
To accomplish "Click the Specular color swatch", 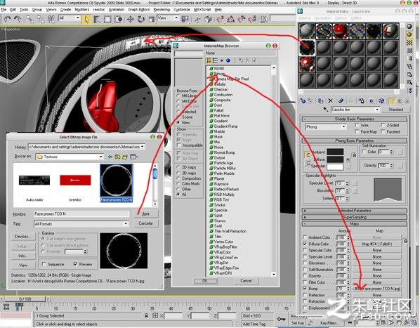I will (x=335, y=167).
